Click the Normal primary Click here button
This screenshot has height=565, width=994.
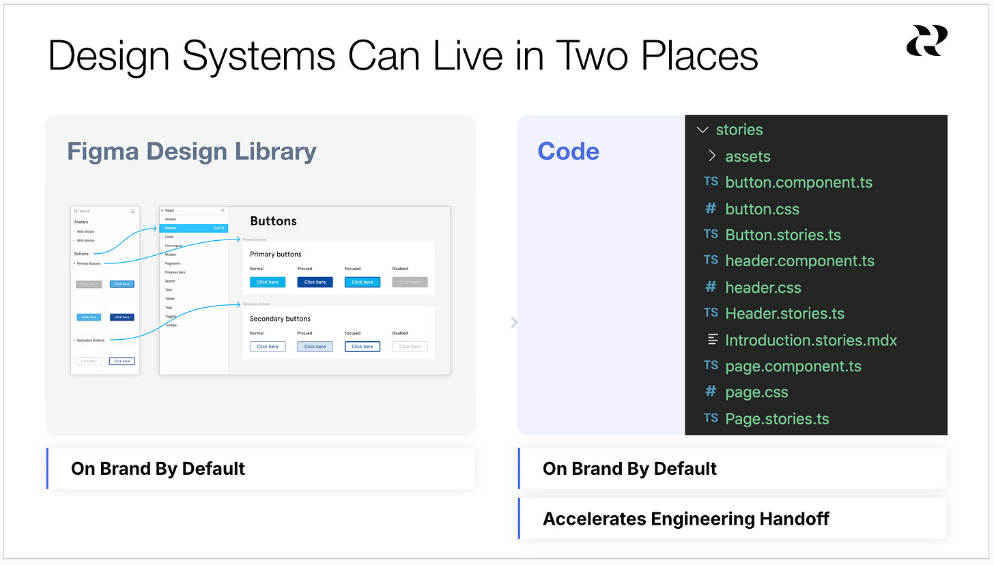point(268,282)
